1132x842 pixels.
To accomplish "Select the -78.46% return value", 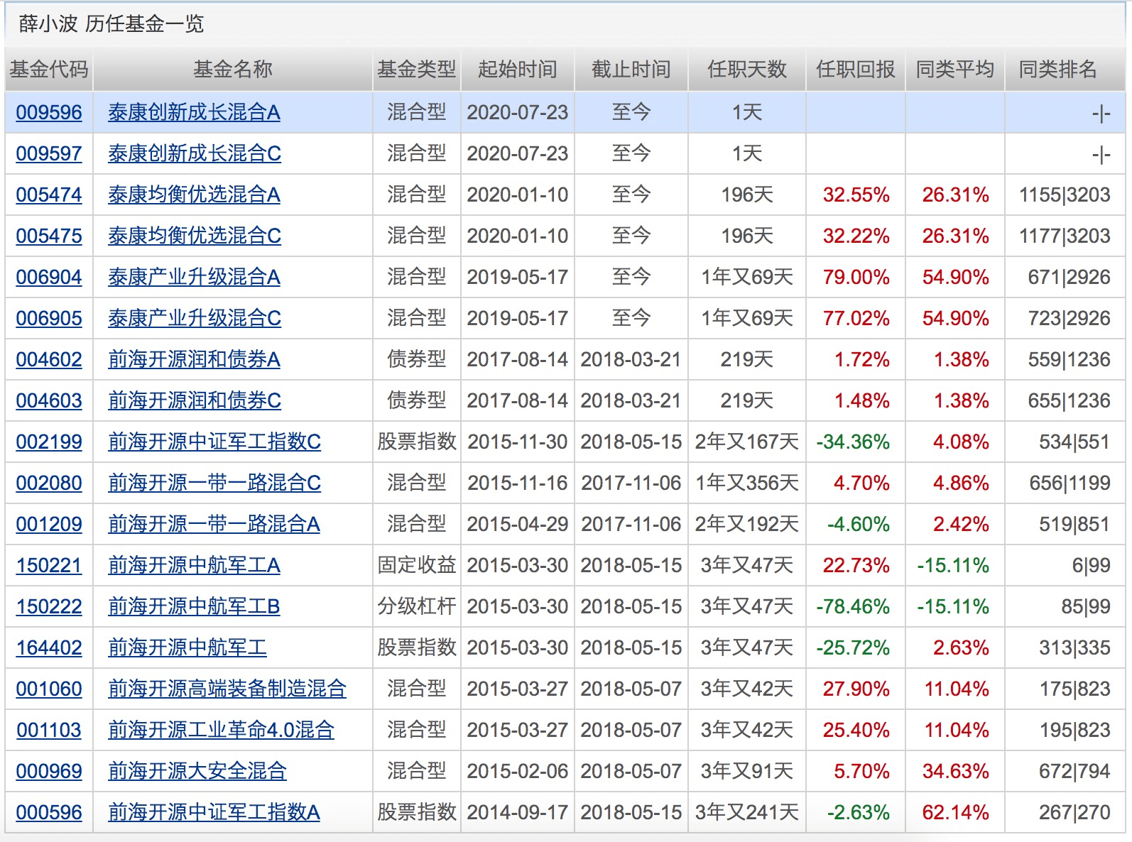I will 853,606.
